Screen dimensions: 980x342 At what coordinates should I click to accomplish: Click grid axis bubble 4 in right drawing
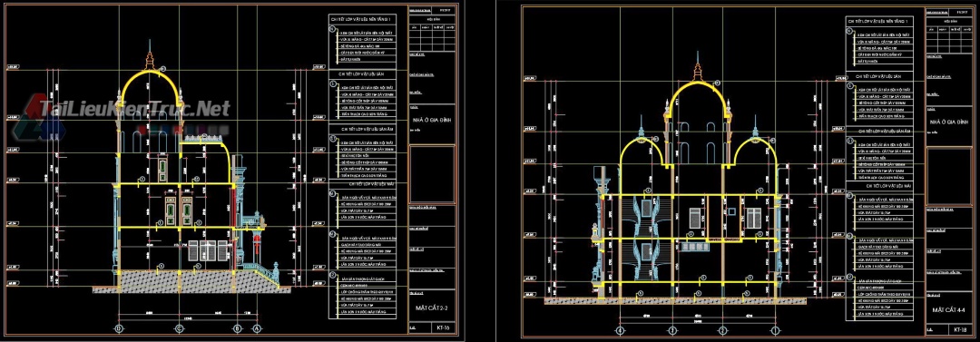point(620,331)
